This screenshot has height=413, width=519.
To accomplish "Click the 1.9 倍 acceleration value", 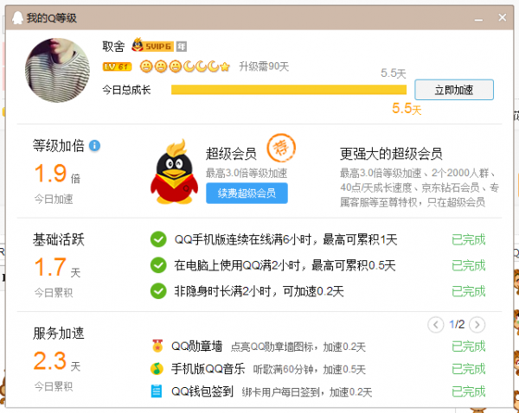I will click(x=57, y=174).
